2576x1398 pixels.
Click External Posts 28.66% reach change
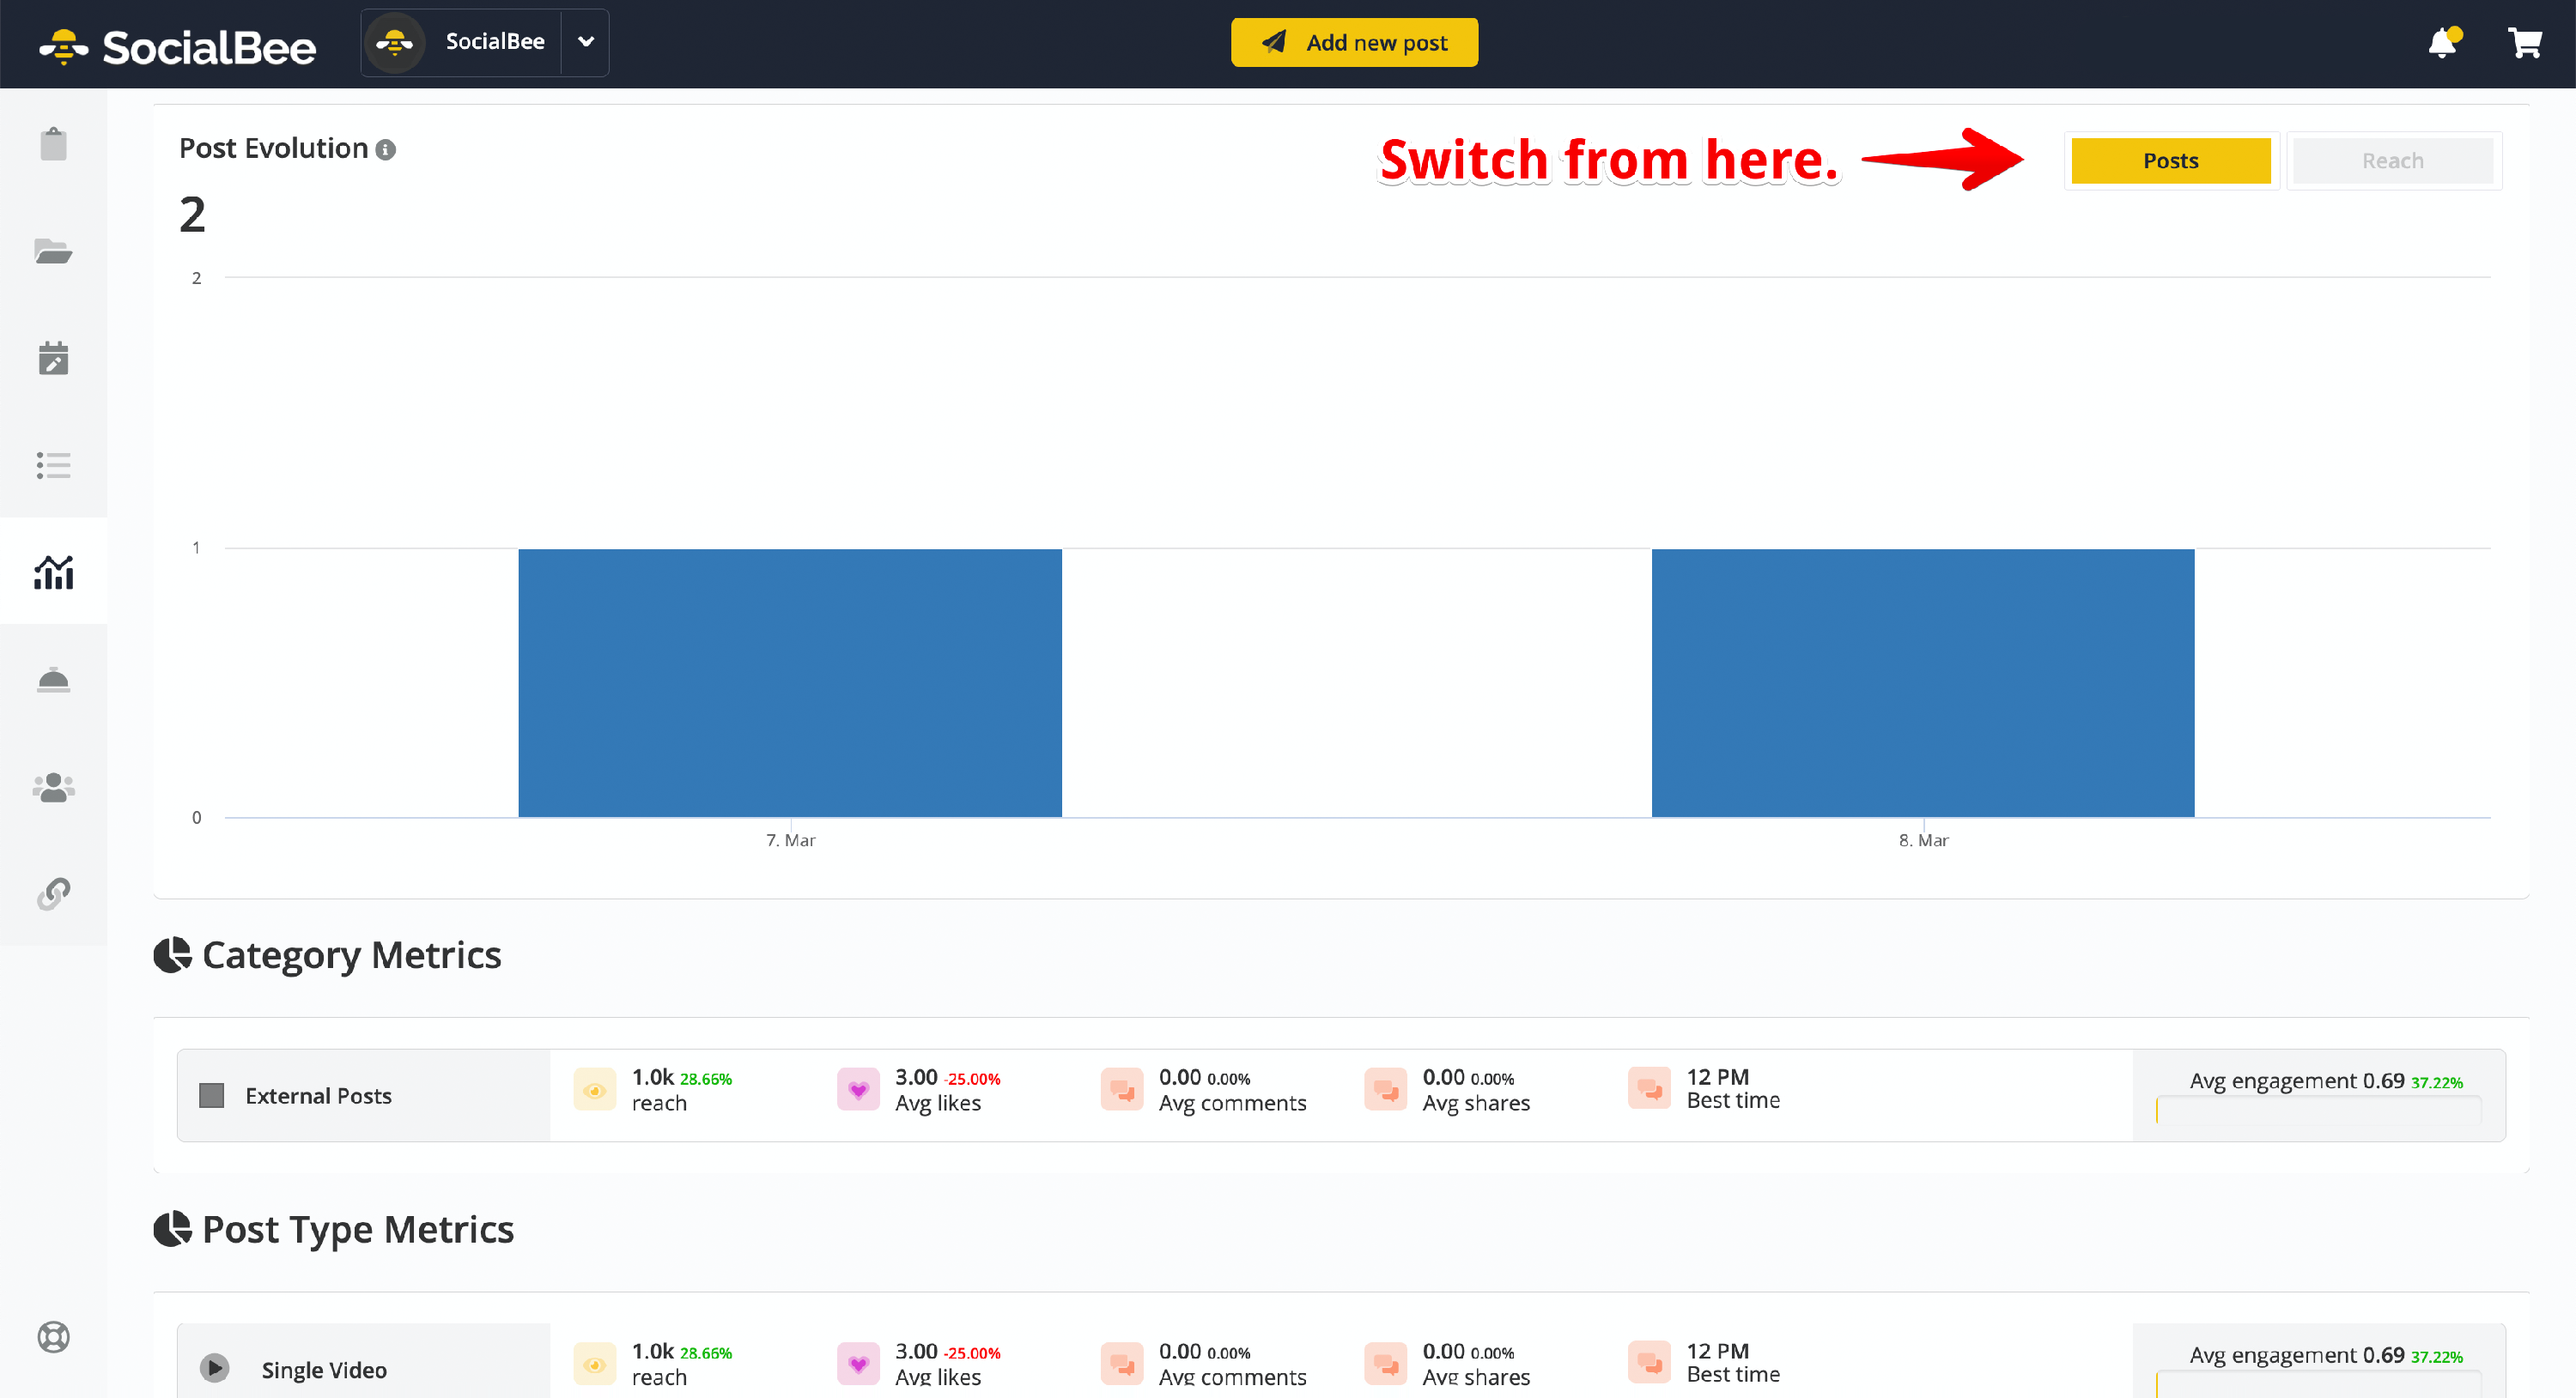point(706,1080)
